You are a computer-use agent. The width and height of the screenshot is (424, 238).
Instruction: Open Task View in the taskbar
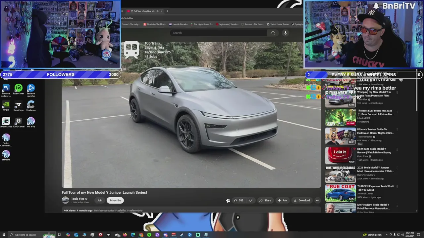click(x=60, y=235)
